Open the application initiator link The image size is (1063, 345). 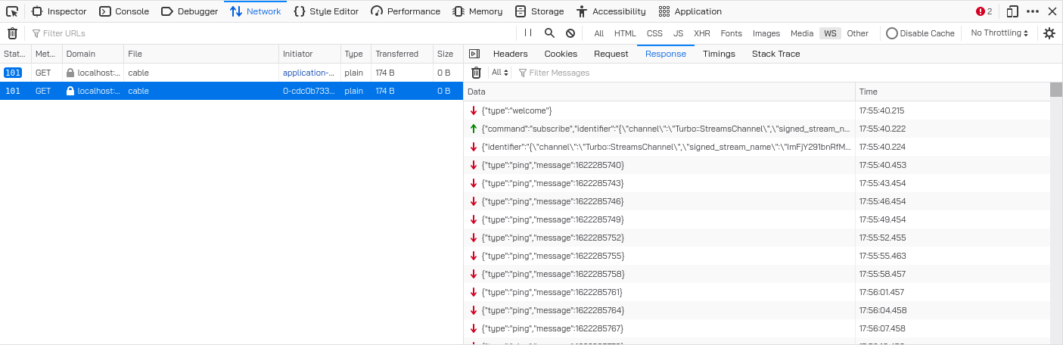[308, 73]
